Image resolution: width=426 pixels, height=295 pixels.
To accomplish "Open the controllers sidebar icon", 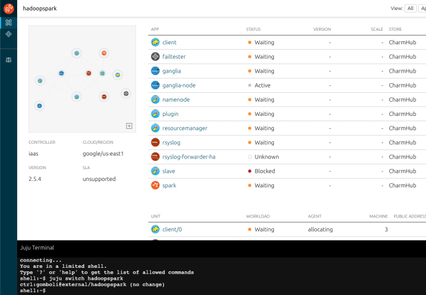I will coord(9,34).
